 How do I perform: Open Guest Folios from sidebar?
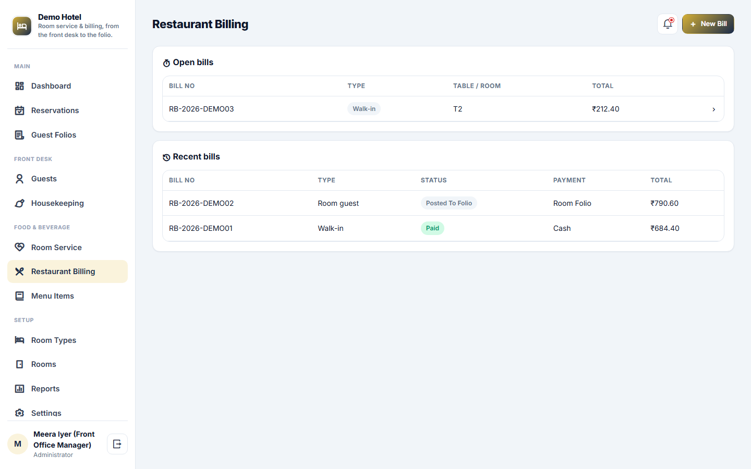[67, 135]
